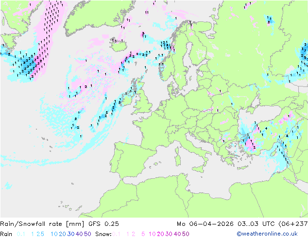Click the 'Snow:' legend label
Viewport: 308px width, 238px height.
point(103,234)
